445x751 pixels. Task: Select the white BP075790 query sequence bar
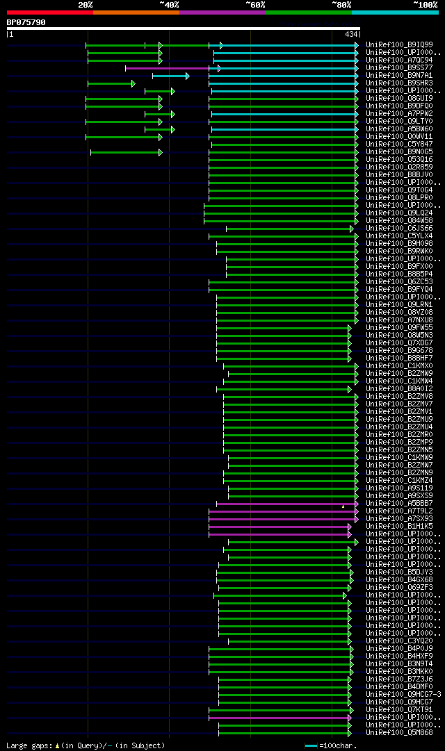[x=183, y=28]
